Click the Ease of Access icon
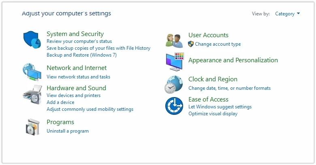316x165 pixels. coord(174,106)
